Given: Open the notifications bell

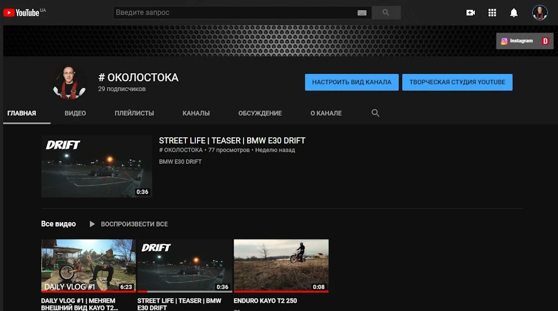Looking at the screenshot, I should (x=513, y=13).
